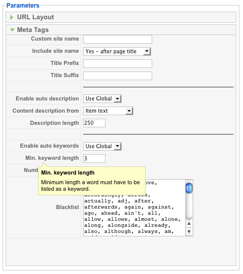Open the Include site name dropdown
Image resolution: width=243 pixels, height=274 pixels.
click(x=117, y=51)
